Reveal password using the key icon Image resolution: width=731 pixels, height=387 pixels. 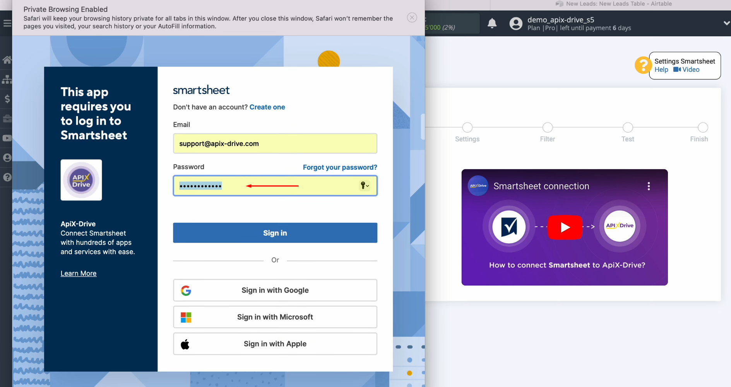coord(362,185)
